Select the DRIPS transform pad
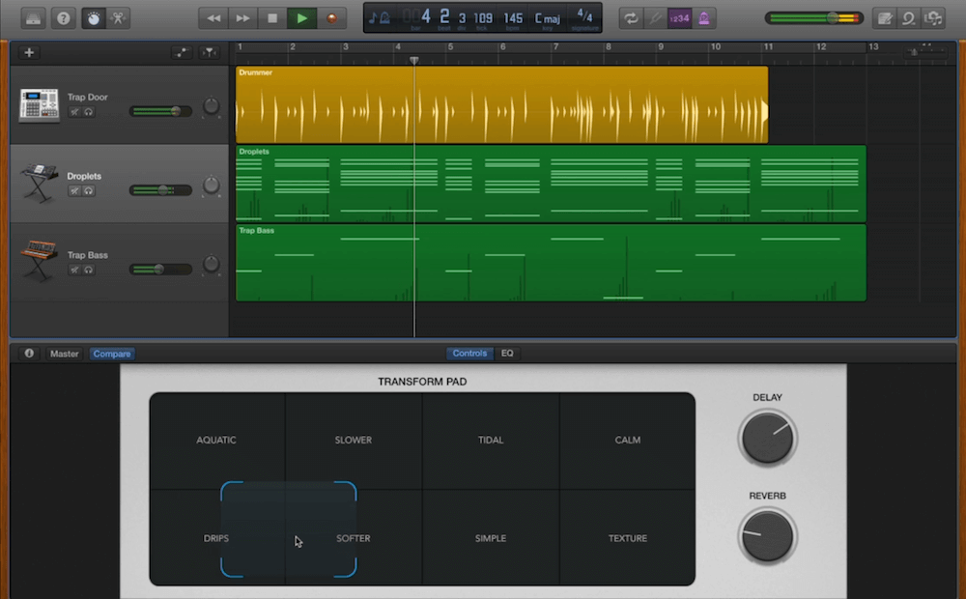The image size is (966, 599). [x=216, y=538]
